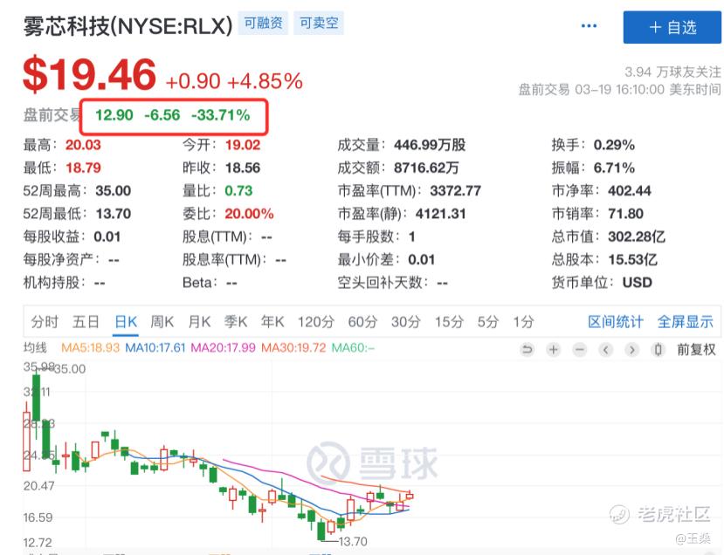
Task: Open the 前复权 adjustment dropdown
Action: (x=696, y=350)
